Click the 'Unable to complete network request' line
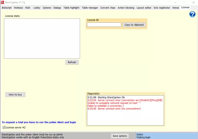Image resolution: width=198 pixels, height=139 pixels. 114,103
